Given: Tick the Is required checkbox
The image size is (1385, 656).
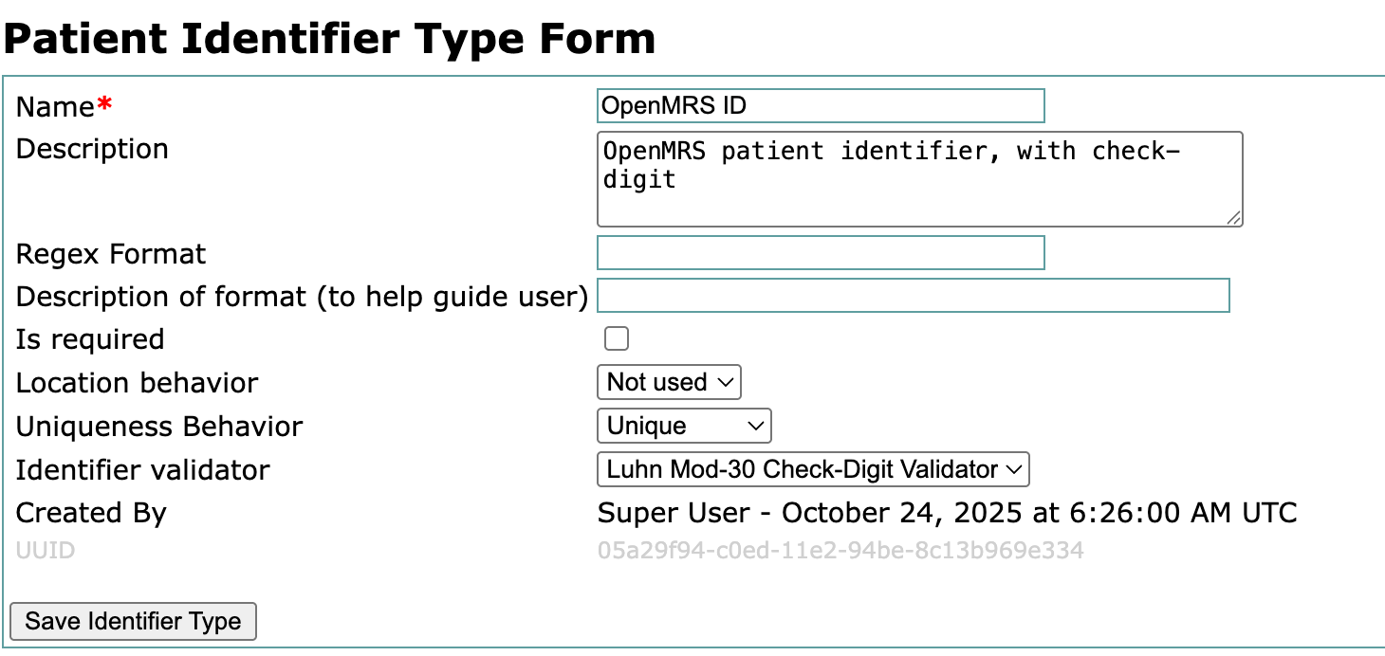Looking at the screenshot, I should click(617, 338).
